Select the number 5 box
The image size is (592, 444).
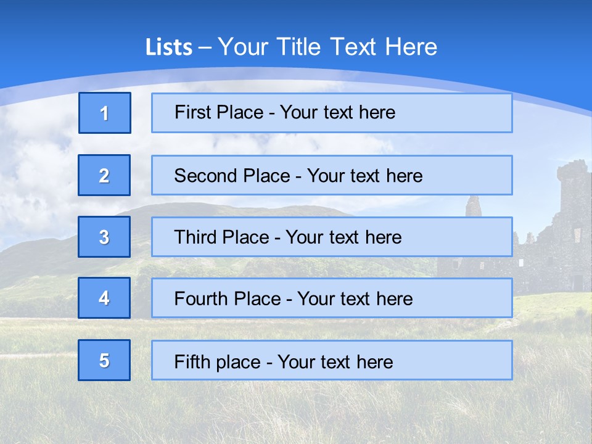(x=104, y=360)
